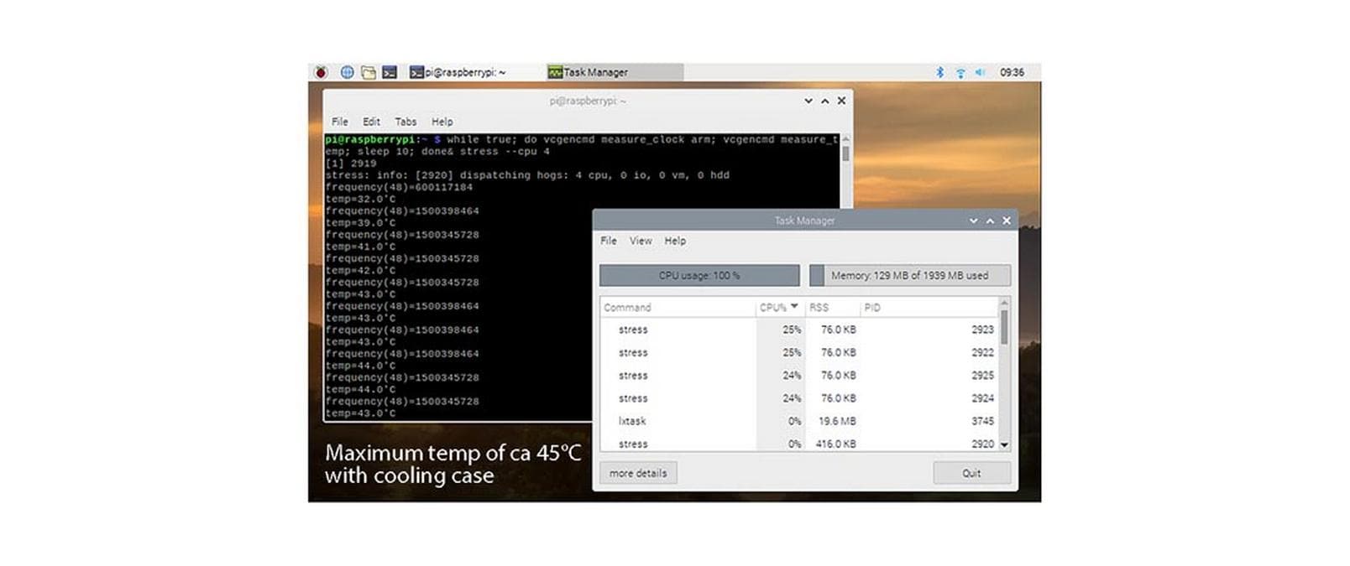Open the Bluetooth tray icon
The width and height of the screenshot is (1350, 566).
click(x=939, y=73)
